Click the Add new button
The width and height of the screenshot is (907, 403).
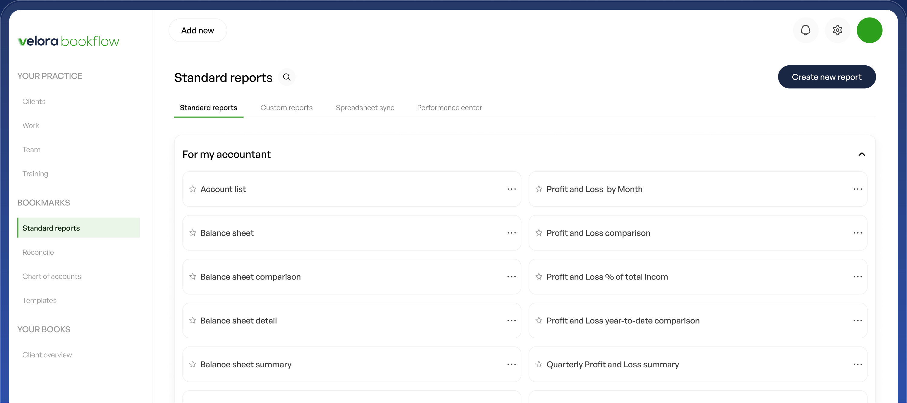tap(198, 31)
